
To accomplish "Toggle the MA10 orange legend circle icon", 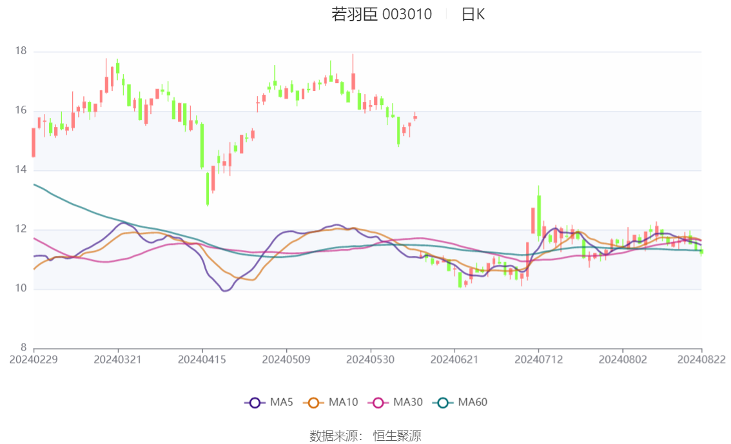I will click(313, 403).
